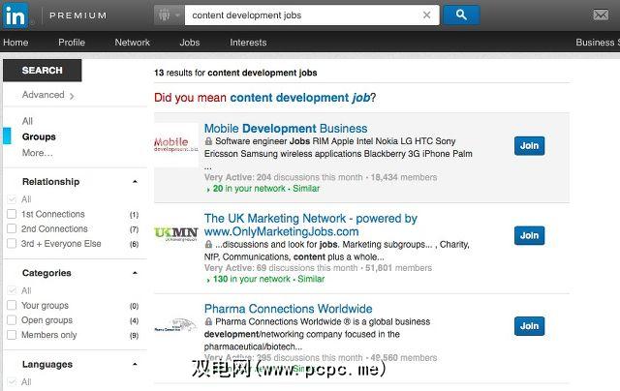
Task: Click into the search input field
Action: (302, 15)
